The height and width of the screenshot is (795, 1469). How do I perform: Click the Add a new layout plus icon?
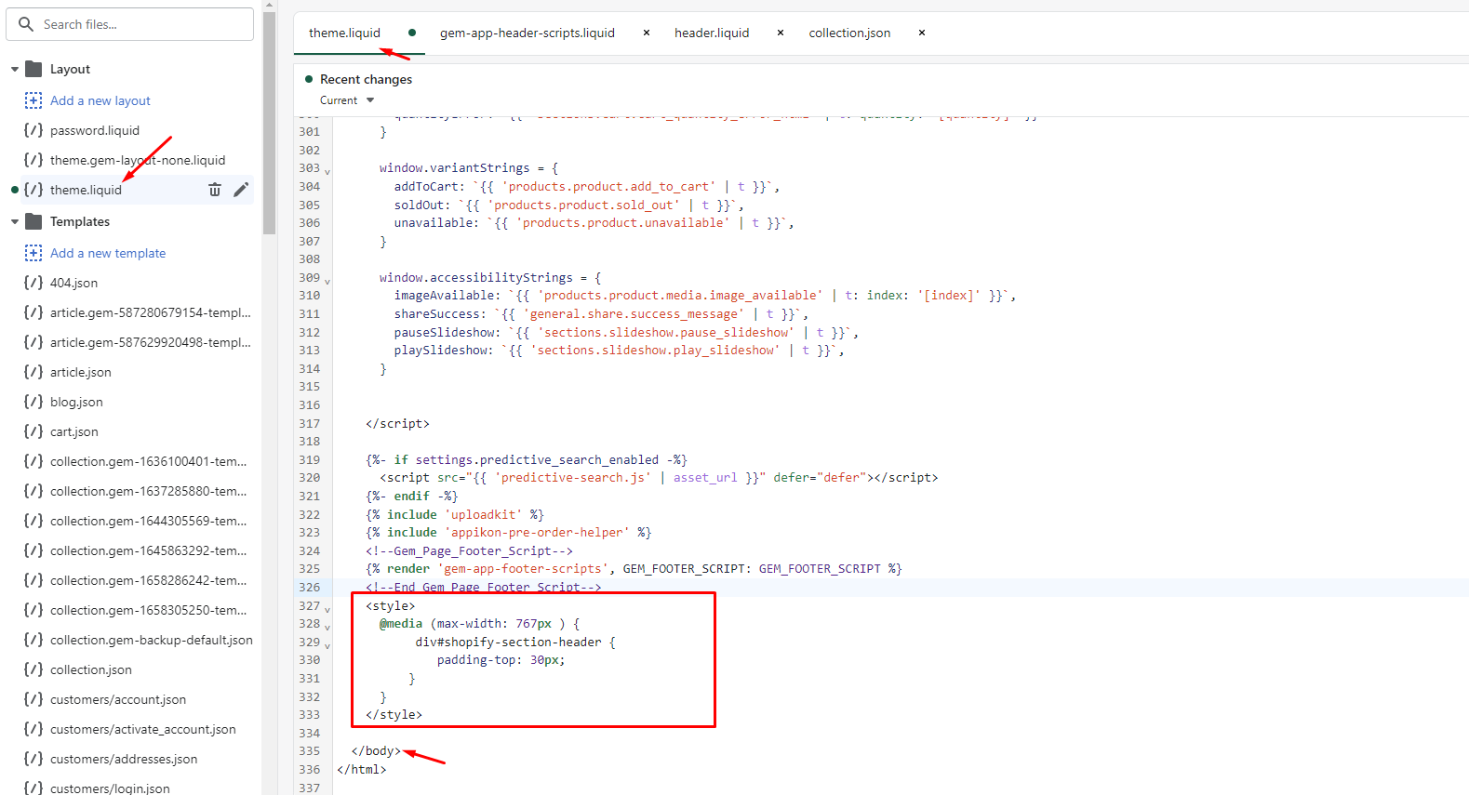coord(33,100)
